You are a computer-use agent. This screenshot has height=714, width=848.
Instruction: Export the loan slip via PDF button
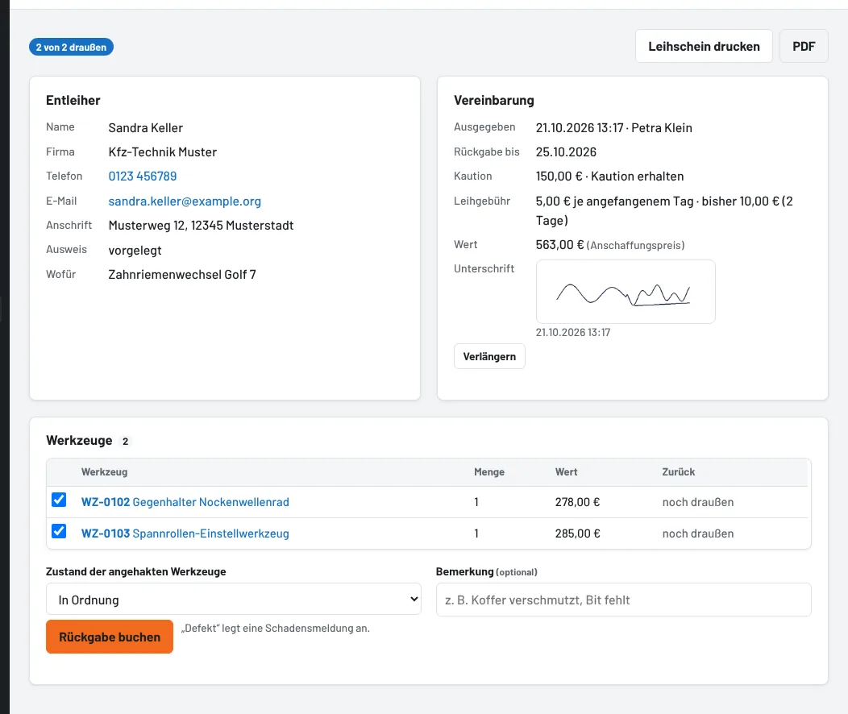tap(804, 47)
